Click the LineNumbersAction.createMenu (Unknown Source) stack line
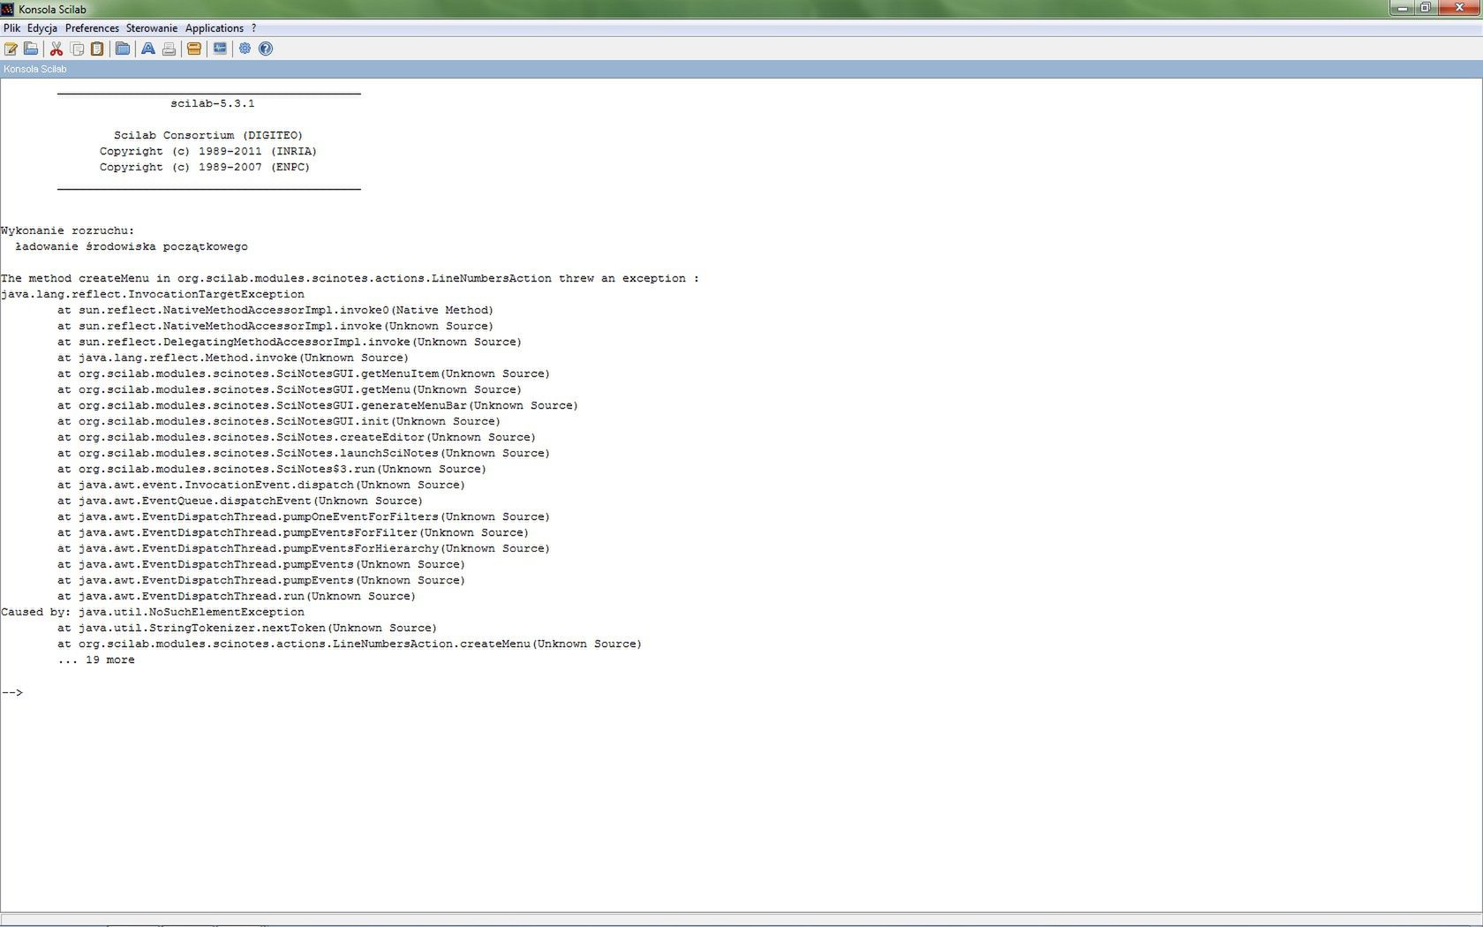The width and height of the screenshot is (1483, 927). point(350,644)
